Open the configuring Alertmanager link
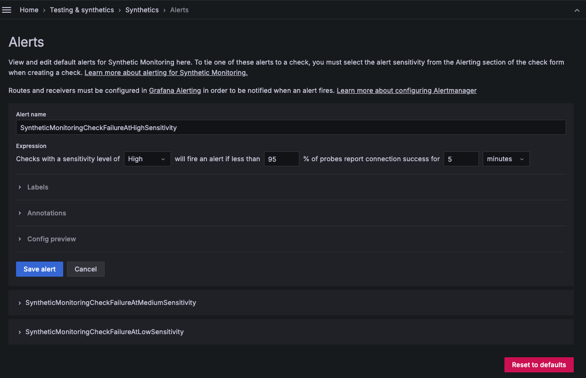The image size is (586, 378). click(x=406, y=90)
